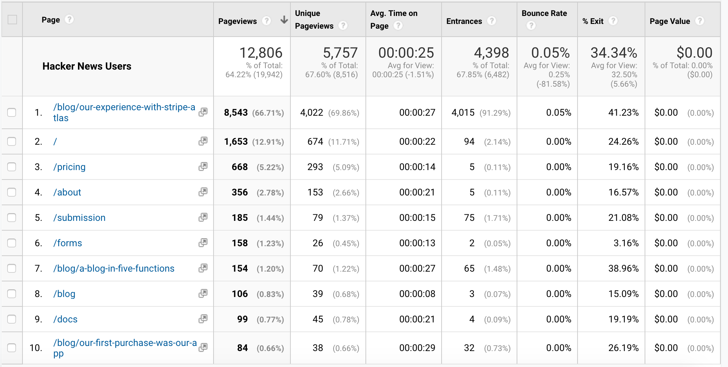728x367 pixels.
Task: Click the 41.23% exit cell
Action: tap(623, 113)
